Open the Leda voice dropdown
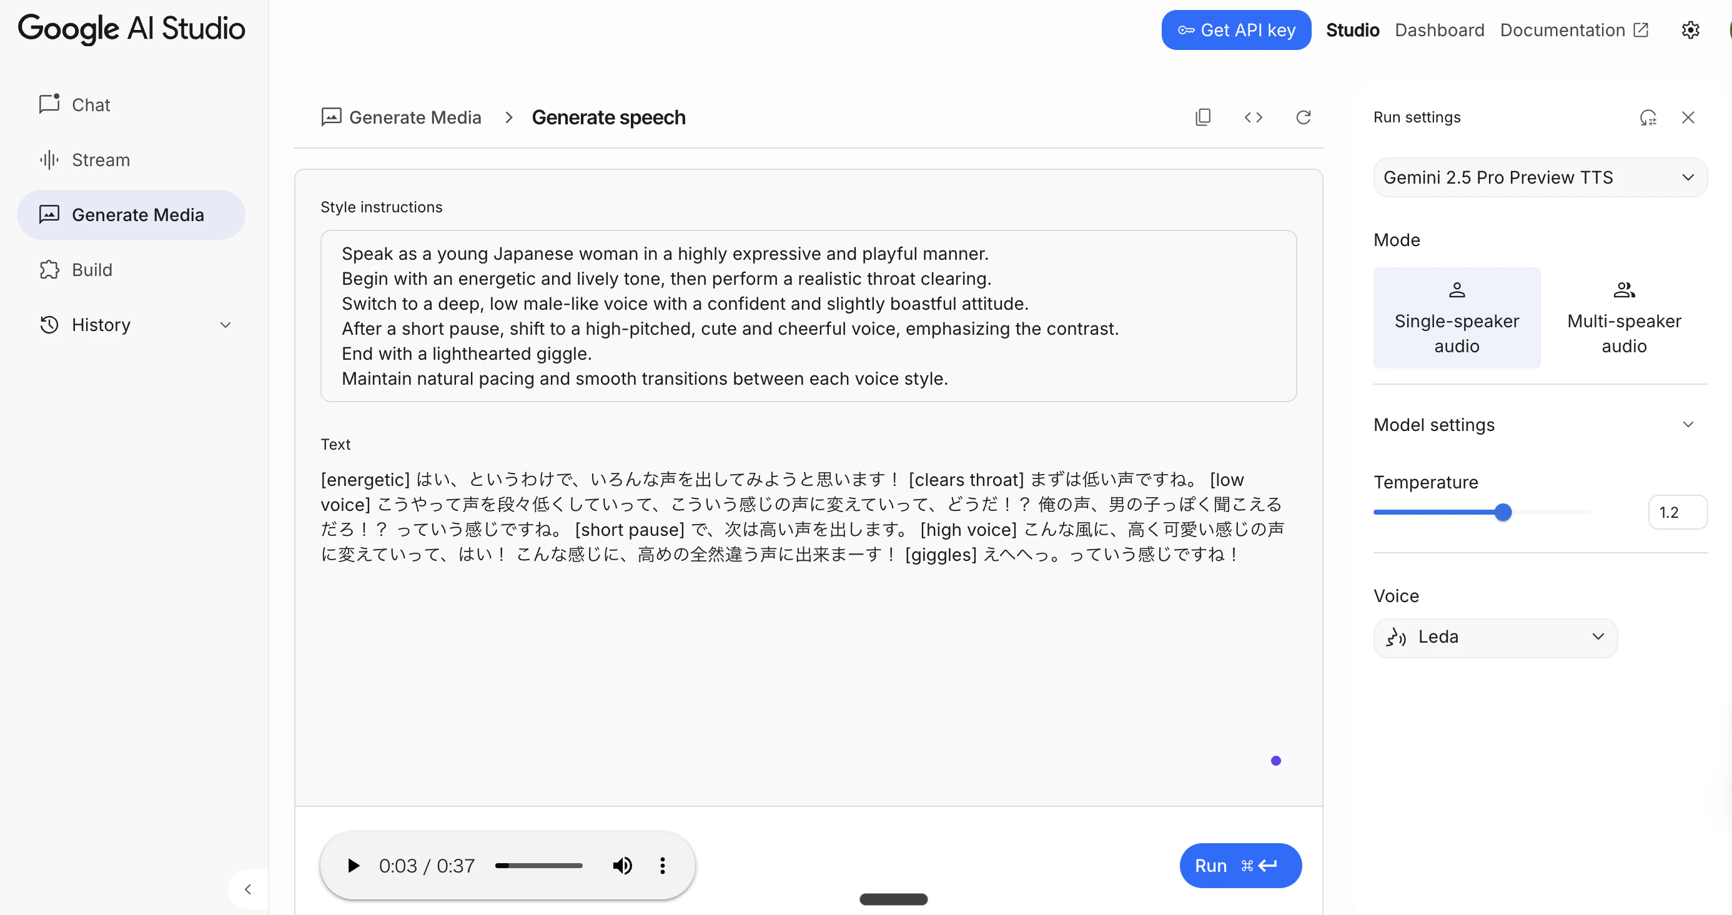Viewport: 1732px width, 915px height. coord(1495,637)
